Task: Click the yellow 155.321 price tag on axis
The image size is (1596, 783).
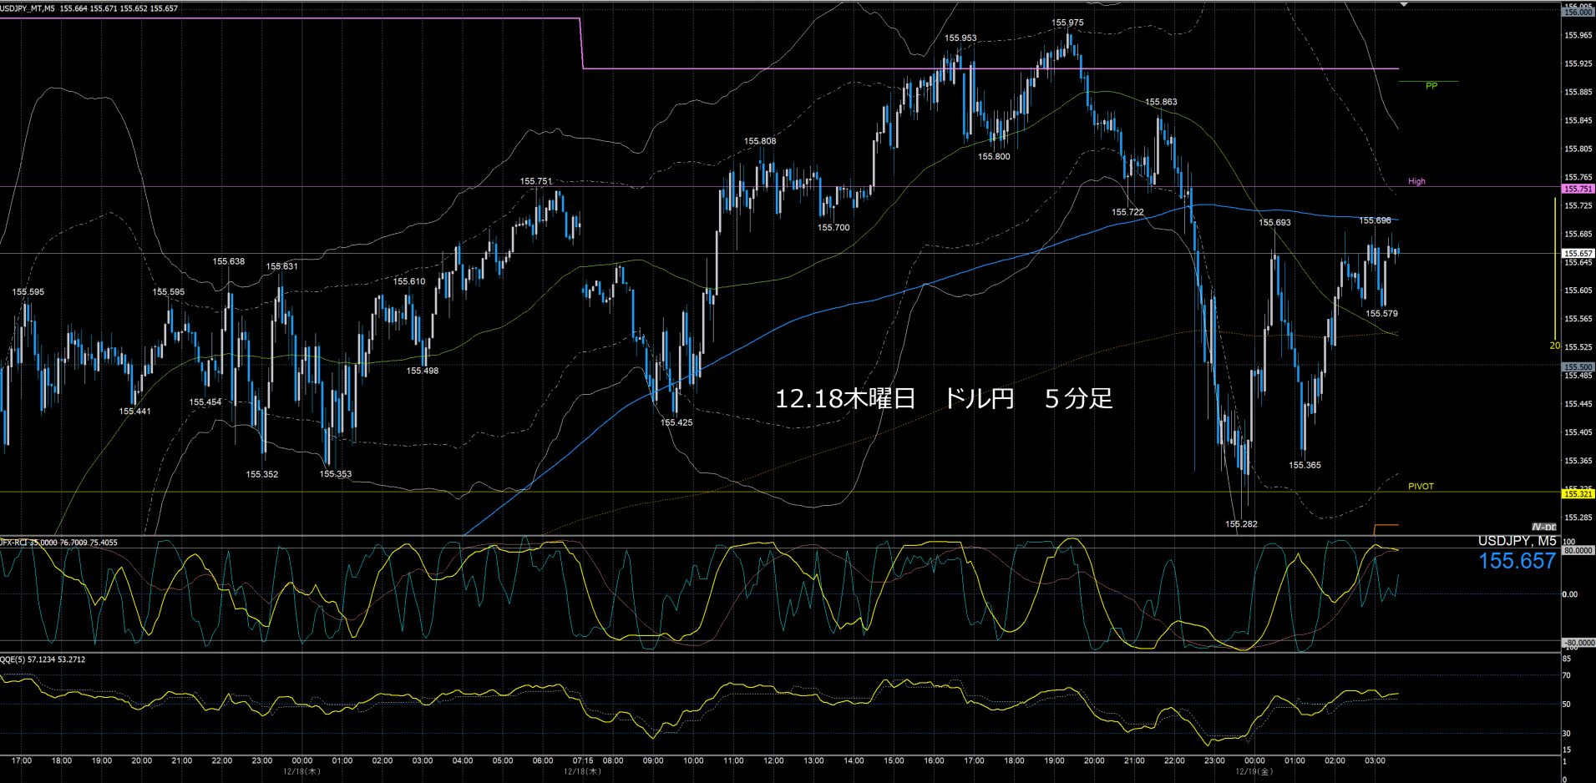Action: click(x=1578, y=494)
